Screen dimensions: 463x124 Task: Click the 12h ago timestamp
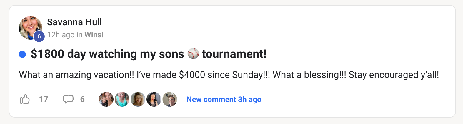[x=61, y=35]
